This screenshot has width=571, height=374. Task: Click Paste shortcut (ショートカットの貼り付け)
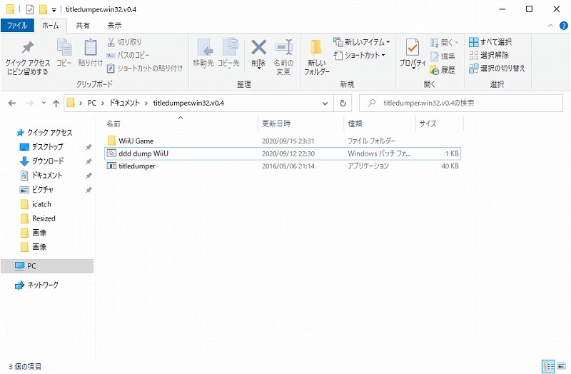[145, 68]
